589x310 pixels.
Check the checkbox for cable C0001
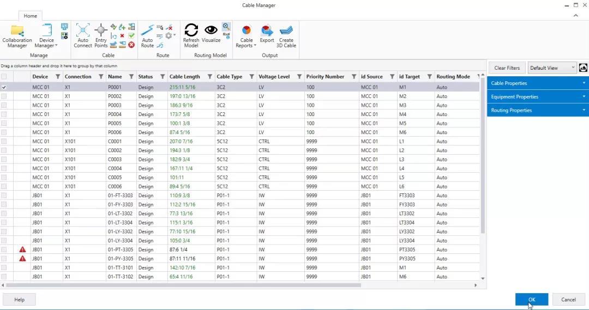click(4, 141)
